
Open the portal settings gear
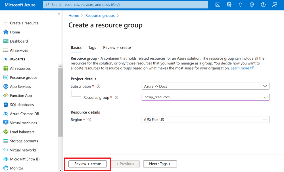click(x=252, y=5)
